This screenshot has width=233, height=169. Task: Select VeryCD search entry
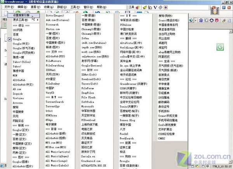pos(50,93)
